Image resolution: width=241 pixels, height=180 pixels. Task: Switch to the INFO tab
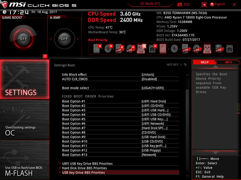[228, 62]
